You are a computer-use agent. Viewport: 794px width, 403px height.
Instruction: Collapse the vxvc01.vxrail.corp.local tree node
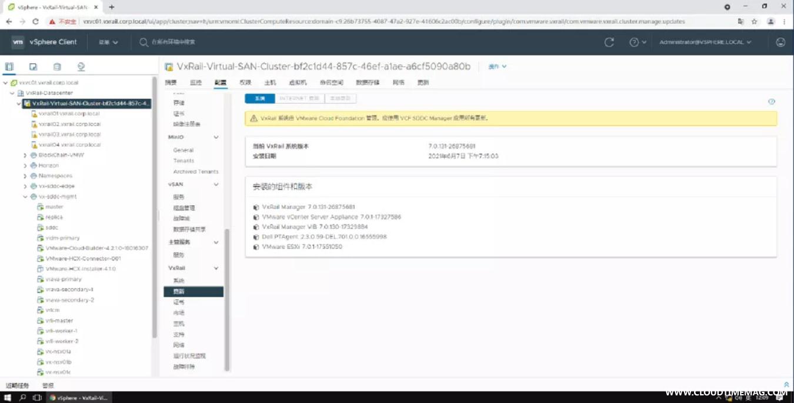6,83
